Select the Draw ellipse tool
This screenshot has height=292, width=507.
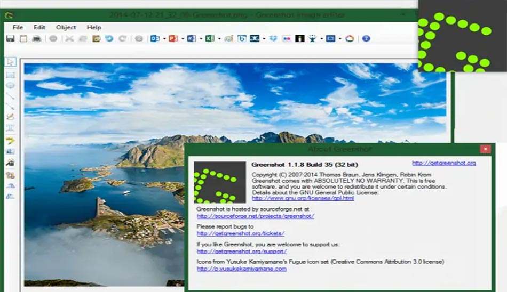point(10,86)
